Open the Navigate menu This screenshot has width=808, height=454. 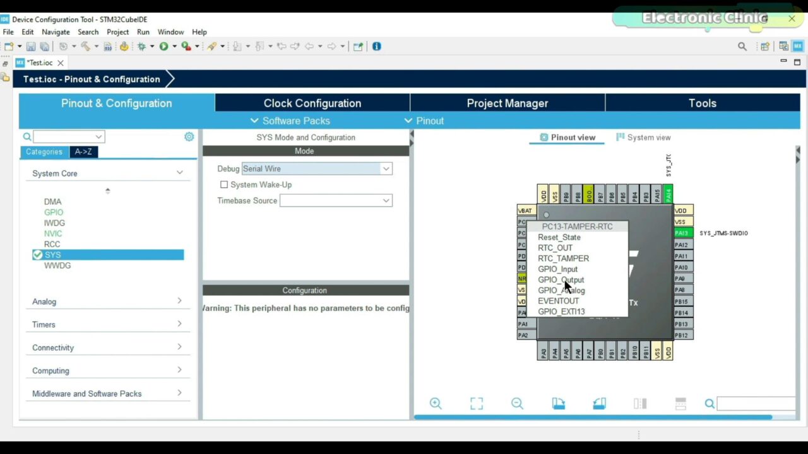click(56, 32)
